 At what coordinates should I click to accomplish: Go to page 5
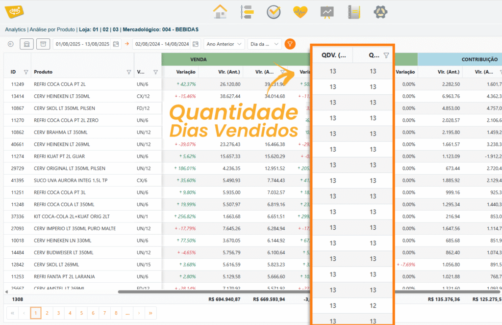pos(82,313)
